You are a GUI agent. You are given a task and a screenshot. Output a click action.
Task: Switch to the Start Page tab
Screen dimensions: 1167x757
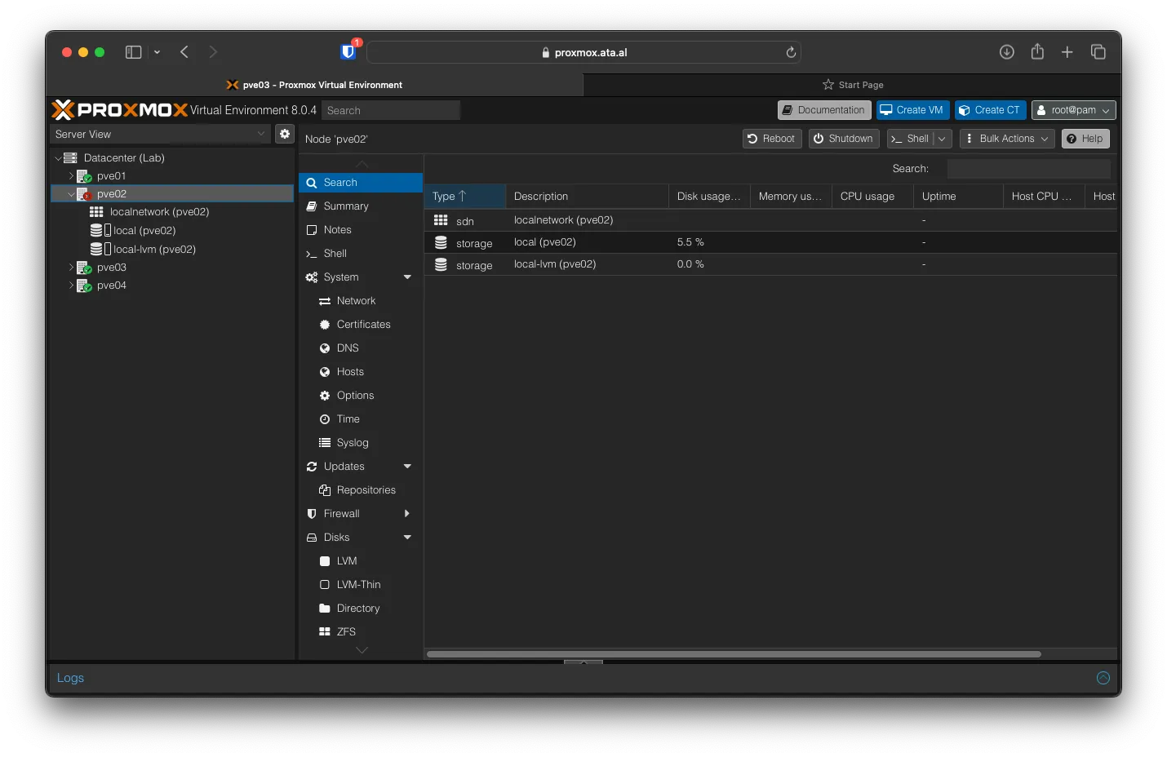[852, 85]
